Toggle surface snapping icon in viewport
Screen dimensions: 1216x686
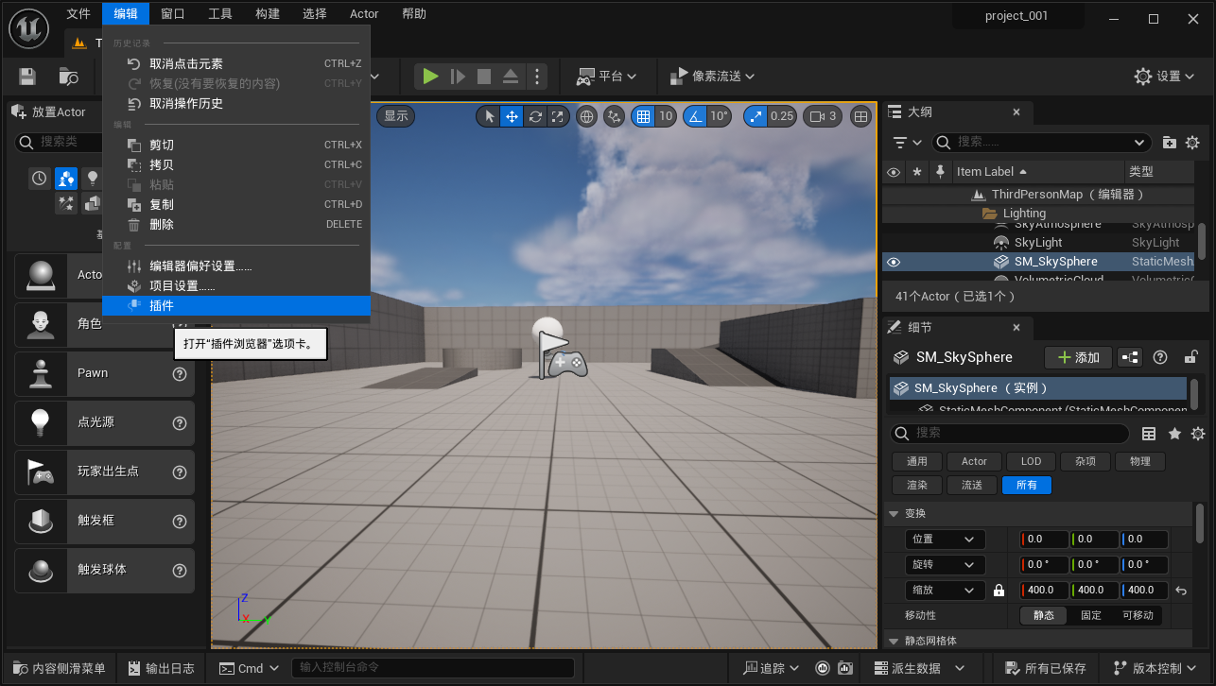click(615, 116)
